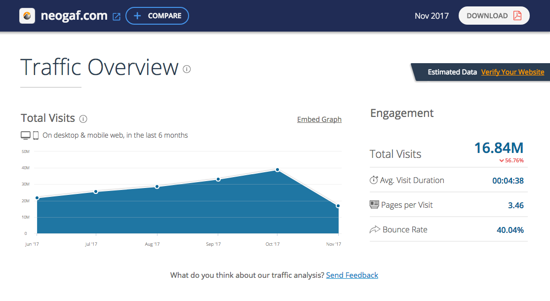This screenshot has height=301, width=550.
Task: Click the Embed Graph link
Action: (319, 119)
